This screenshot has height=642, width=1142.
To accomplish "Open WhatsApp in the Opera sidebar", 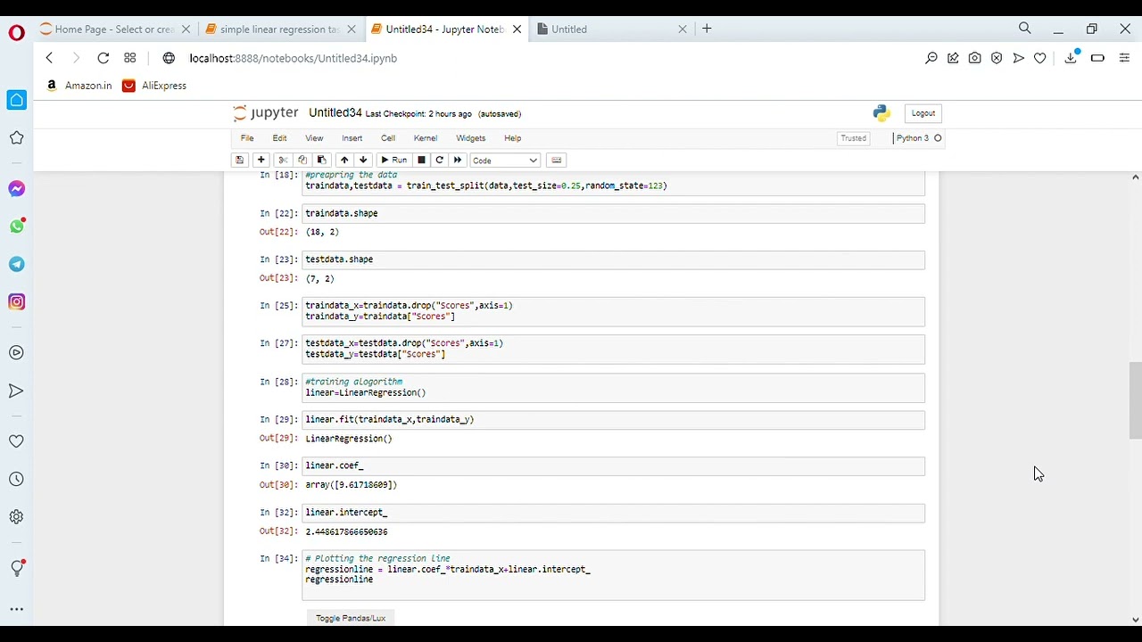I will point(16,226).
